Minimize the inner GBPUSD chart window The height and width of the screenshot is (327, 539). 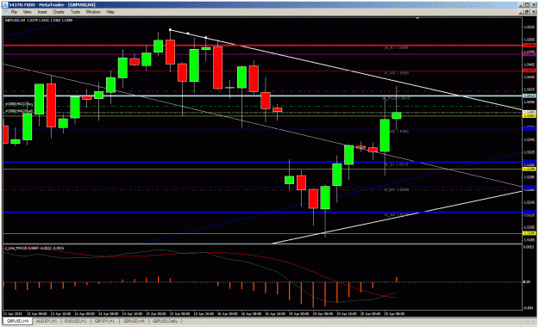pos(522,12)
